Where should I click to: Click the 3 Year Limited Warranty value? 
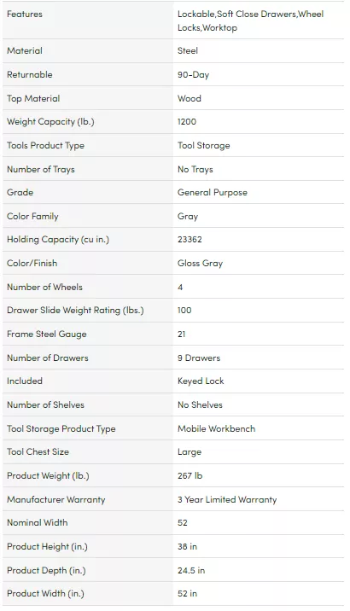[x=227, y=499]
